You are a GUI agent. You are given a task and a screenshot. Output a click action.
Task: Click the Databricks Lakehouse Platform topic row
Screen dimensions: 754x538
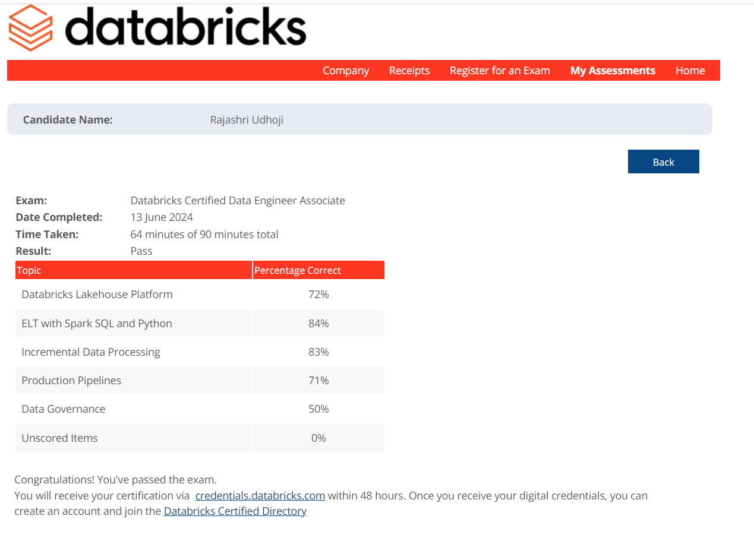[97, 294]
